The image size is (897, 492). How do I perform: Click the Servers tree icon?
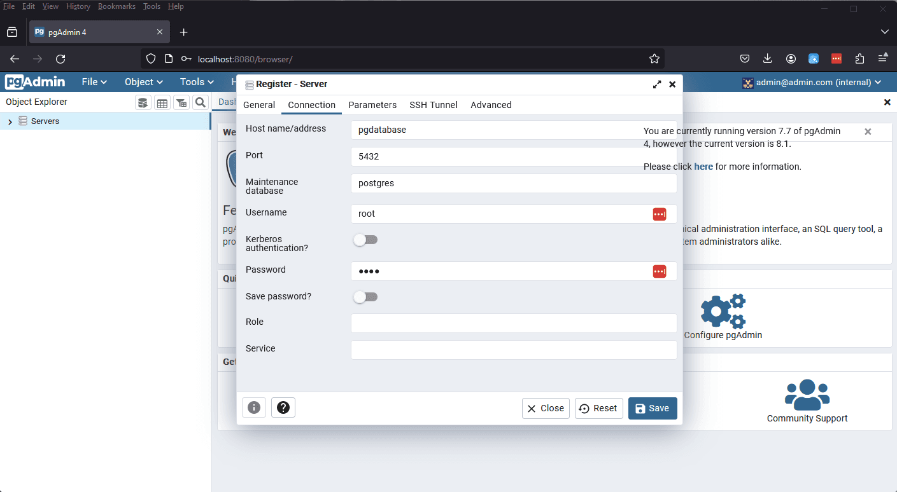tap(23, 121)
